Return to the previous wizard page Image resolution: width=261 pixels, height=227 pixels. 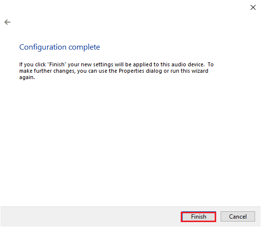click(x=7, y=22)
